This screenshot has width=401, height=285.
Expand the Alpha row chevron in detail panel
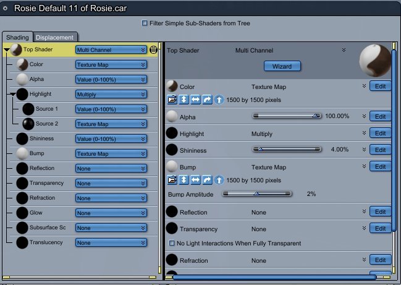pos(364,116)
